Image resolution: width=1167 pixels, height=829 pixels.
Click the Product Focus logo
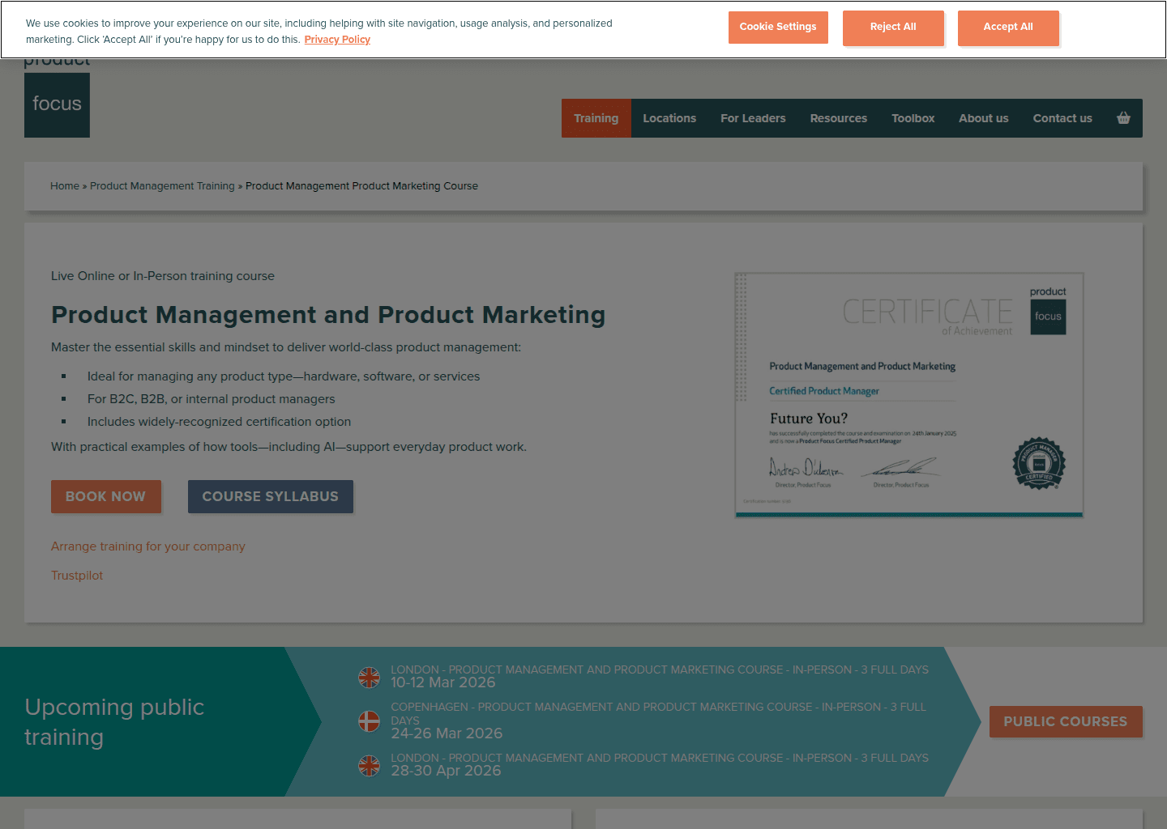coord(57,104)
